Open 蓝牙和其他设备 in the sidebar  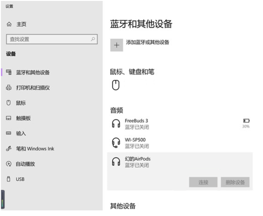point(33,73)
